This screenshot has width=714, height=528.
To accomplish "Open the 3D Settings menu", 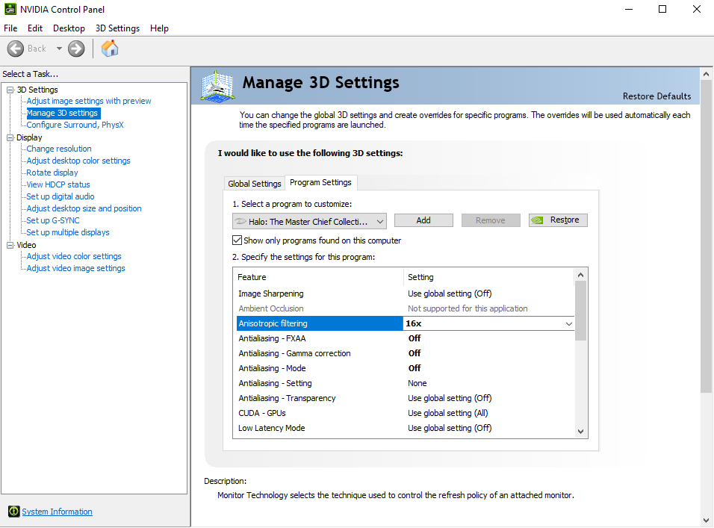I will pyautogui.click(x=117, y=28).
